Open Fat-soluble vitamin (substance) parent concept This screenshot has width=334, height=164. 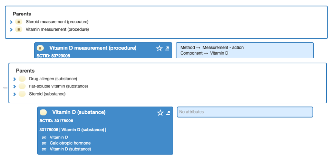click(58, 86)
